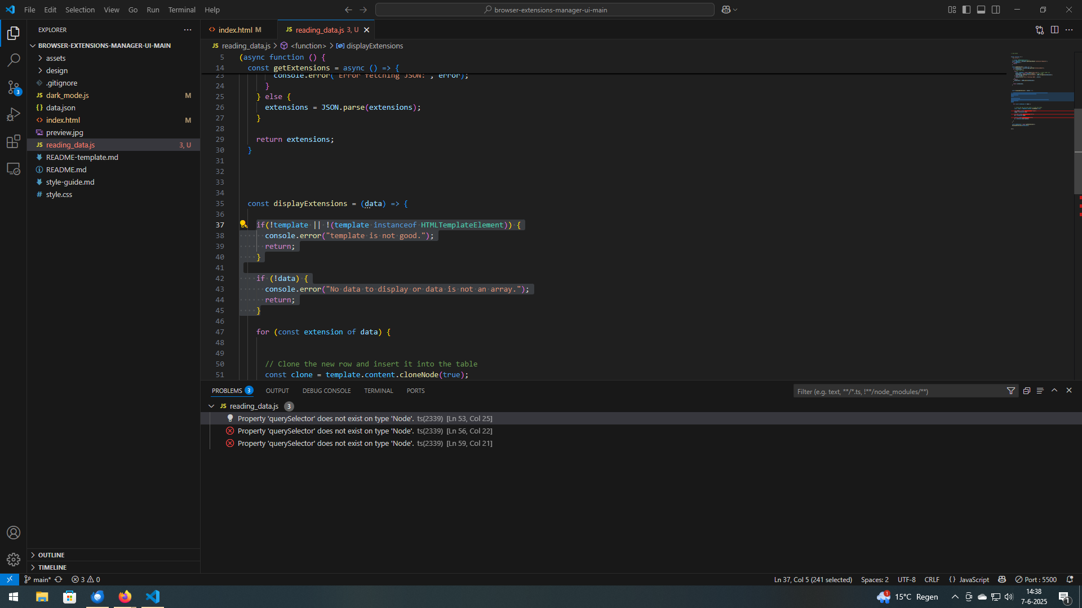Viewport: 1082px width, 608px height.
Task: Collapse reading_data.js problems group
Action: pyautogui.click(x=211, y=406)
